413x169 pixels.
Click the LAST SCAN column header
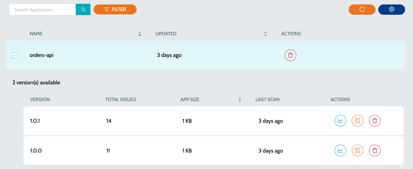coord(267,99)
